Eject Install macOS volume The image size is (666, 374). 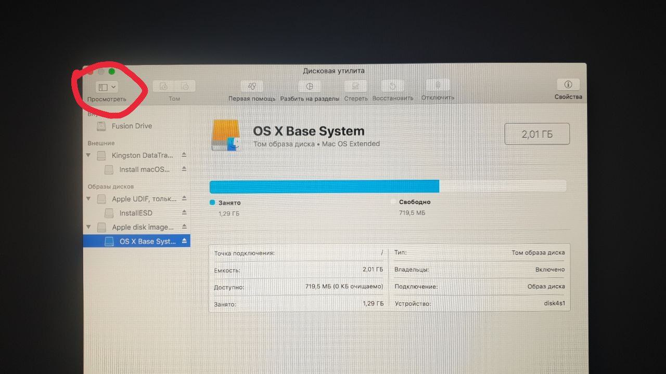pos(184,169)
